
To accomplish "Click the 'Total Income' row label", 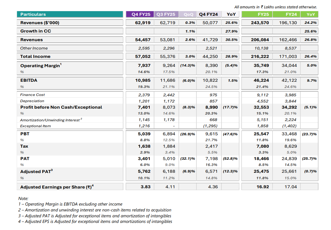I will [35, 56].
